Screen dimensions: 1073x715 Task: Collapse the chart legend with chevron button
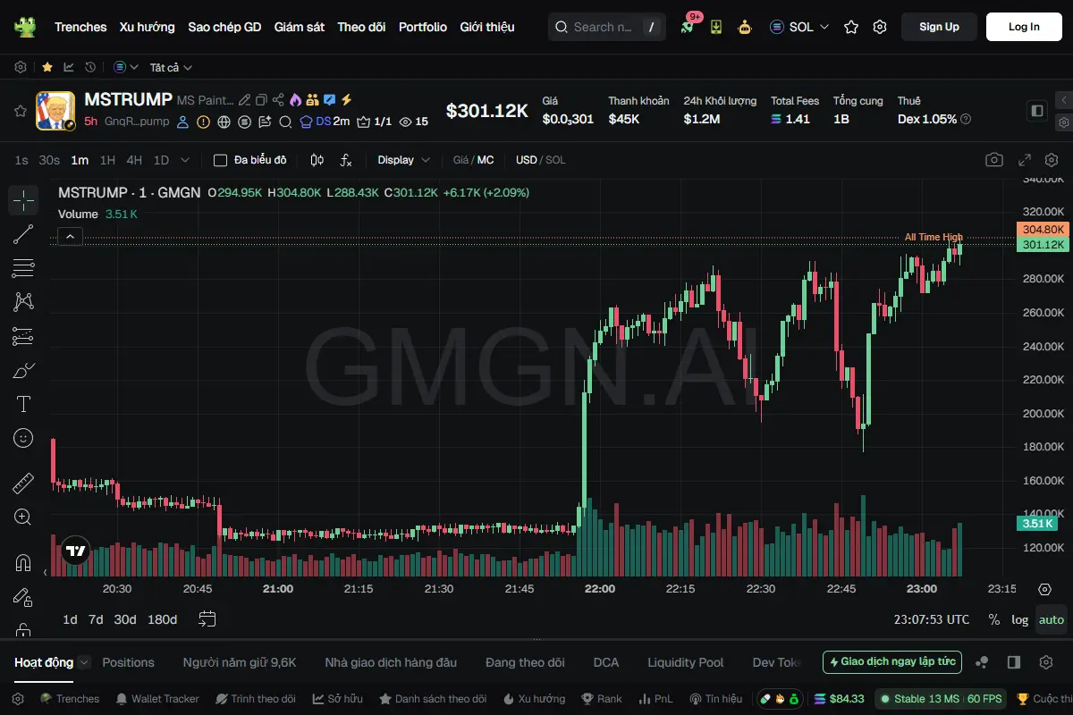[x=70, y=237]
